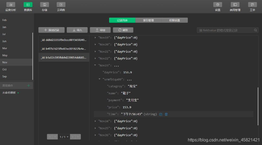The image size is (262, 145).
Task: Select record _id b4f7b7d25f9e87ec001822fe4e
Action: click(x=64, y=49)
